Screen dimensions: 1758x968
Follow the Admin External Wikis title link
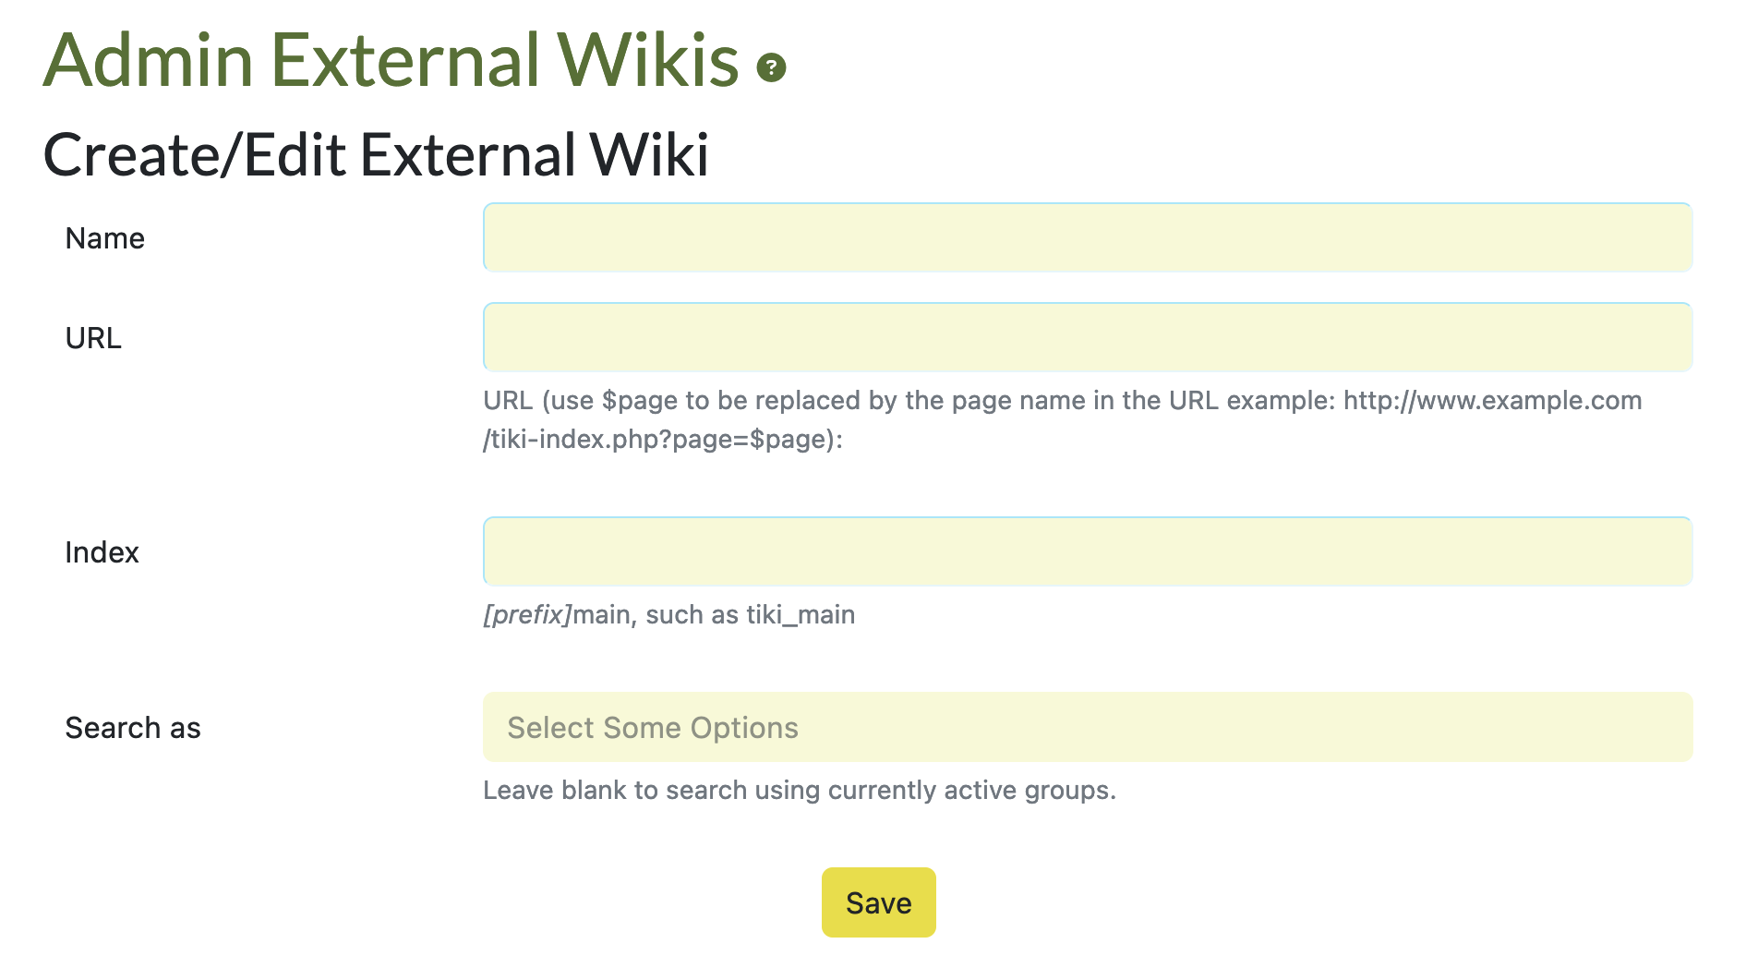coord(391,60)
